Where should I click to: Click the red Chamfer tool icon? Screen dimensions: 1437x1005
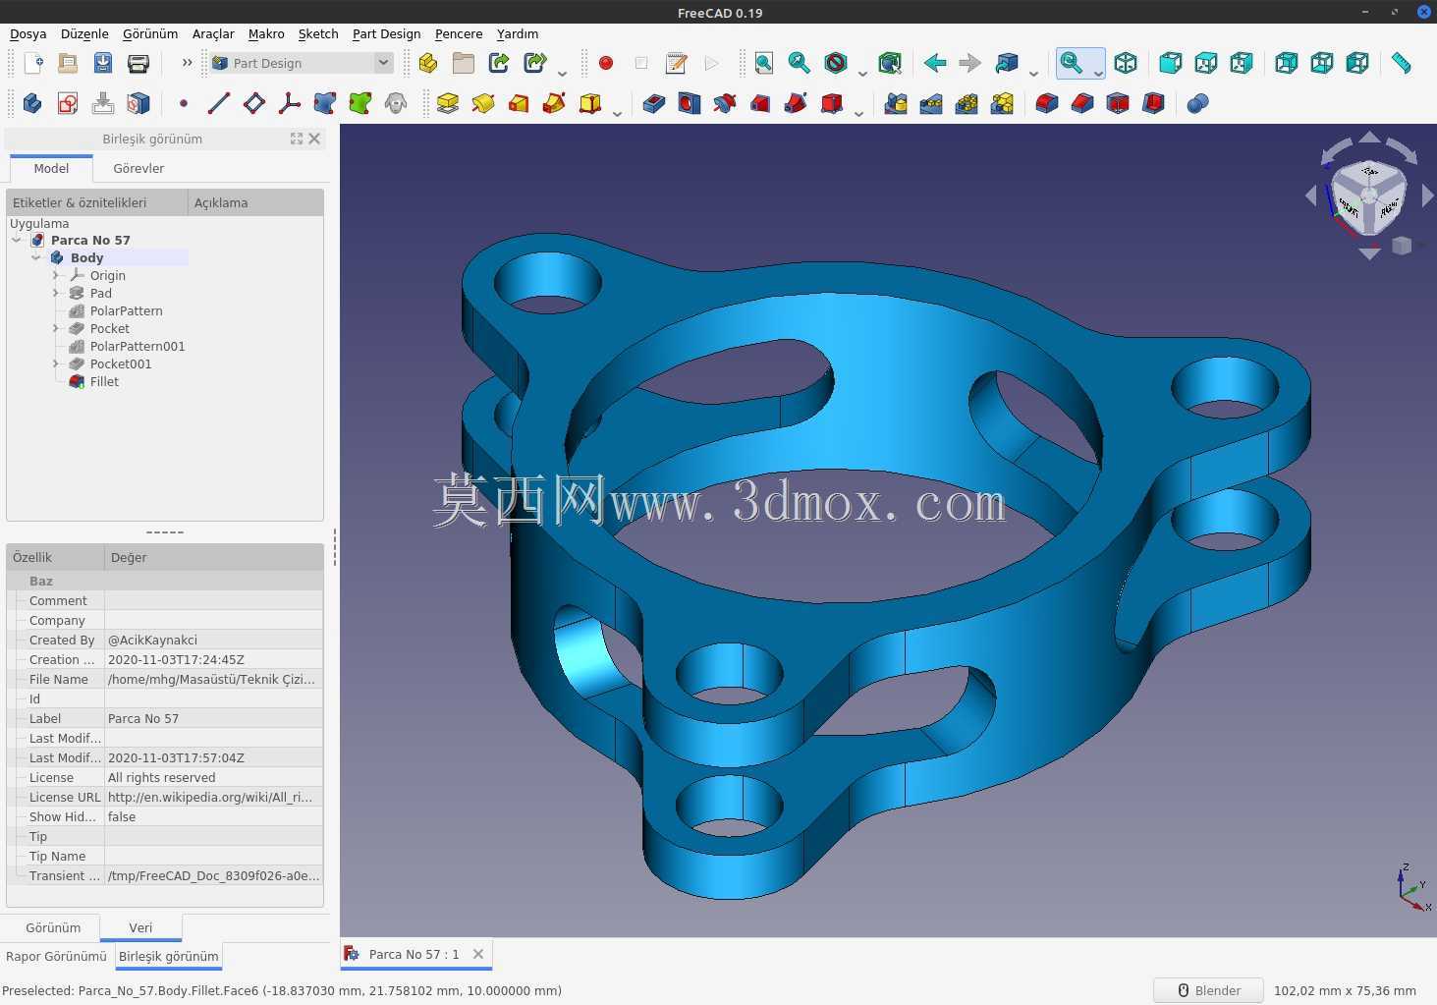1082,103
